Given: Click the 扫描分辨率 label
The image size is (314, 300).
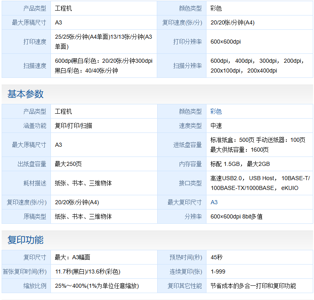Looking at the screenshot, I should pos(187,66).
